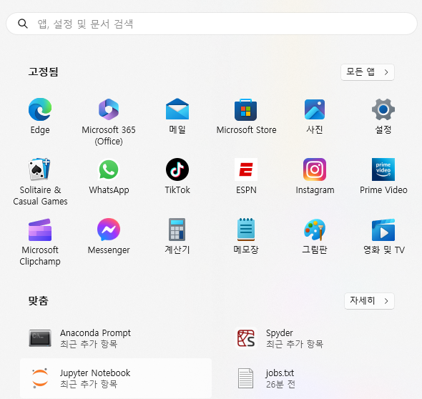The height and width of the screenshot is (399, 422).
Task: Open 설정 settings gear icon
Action: [x=383, y=109]
